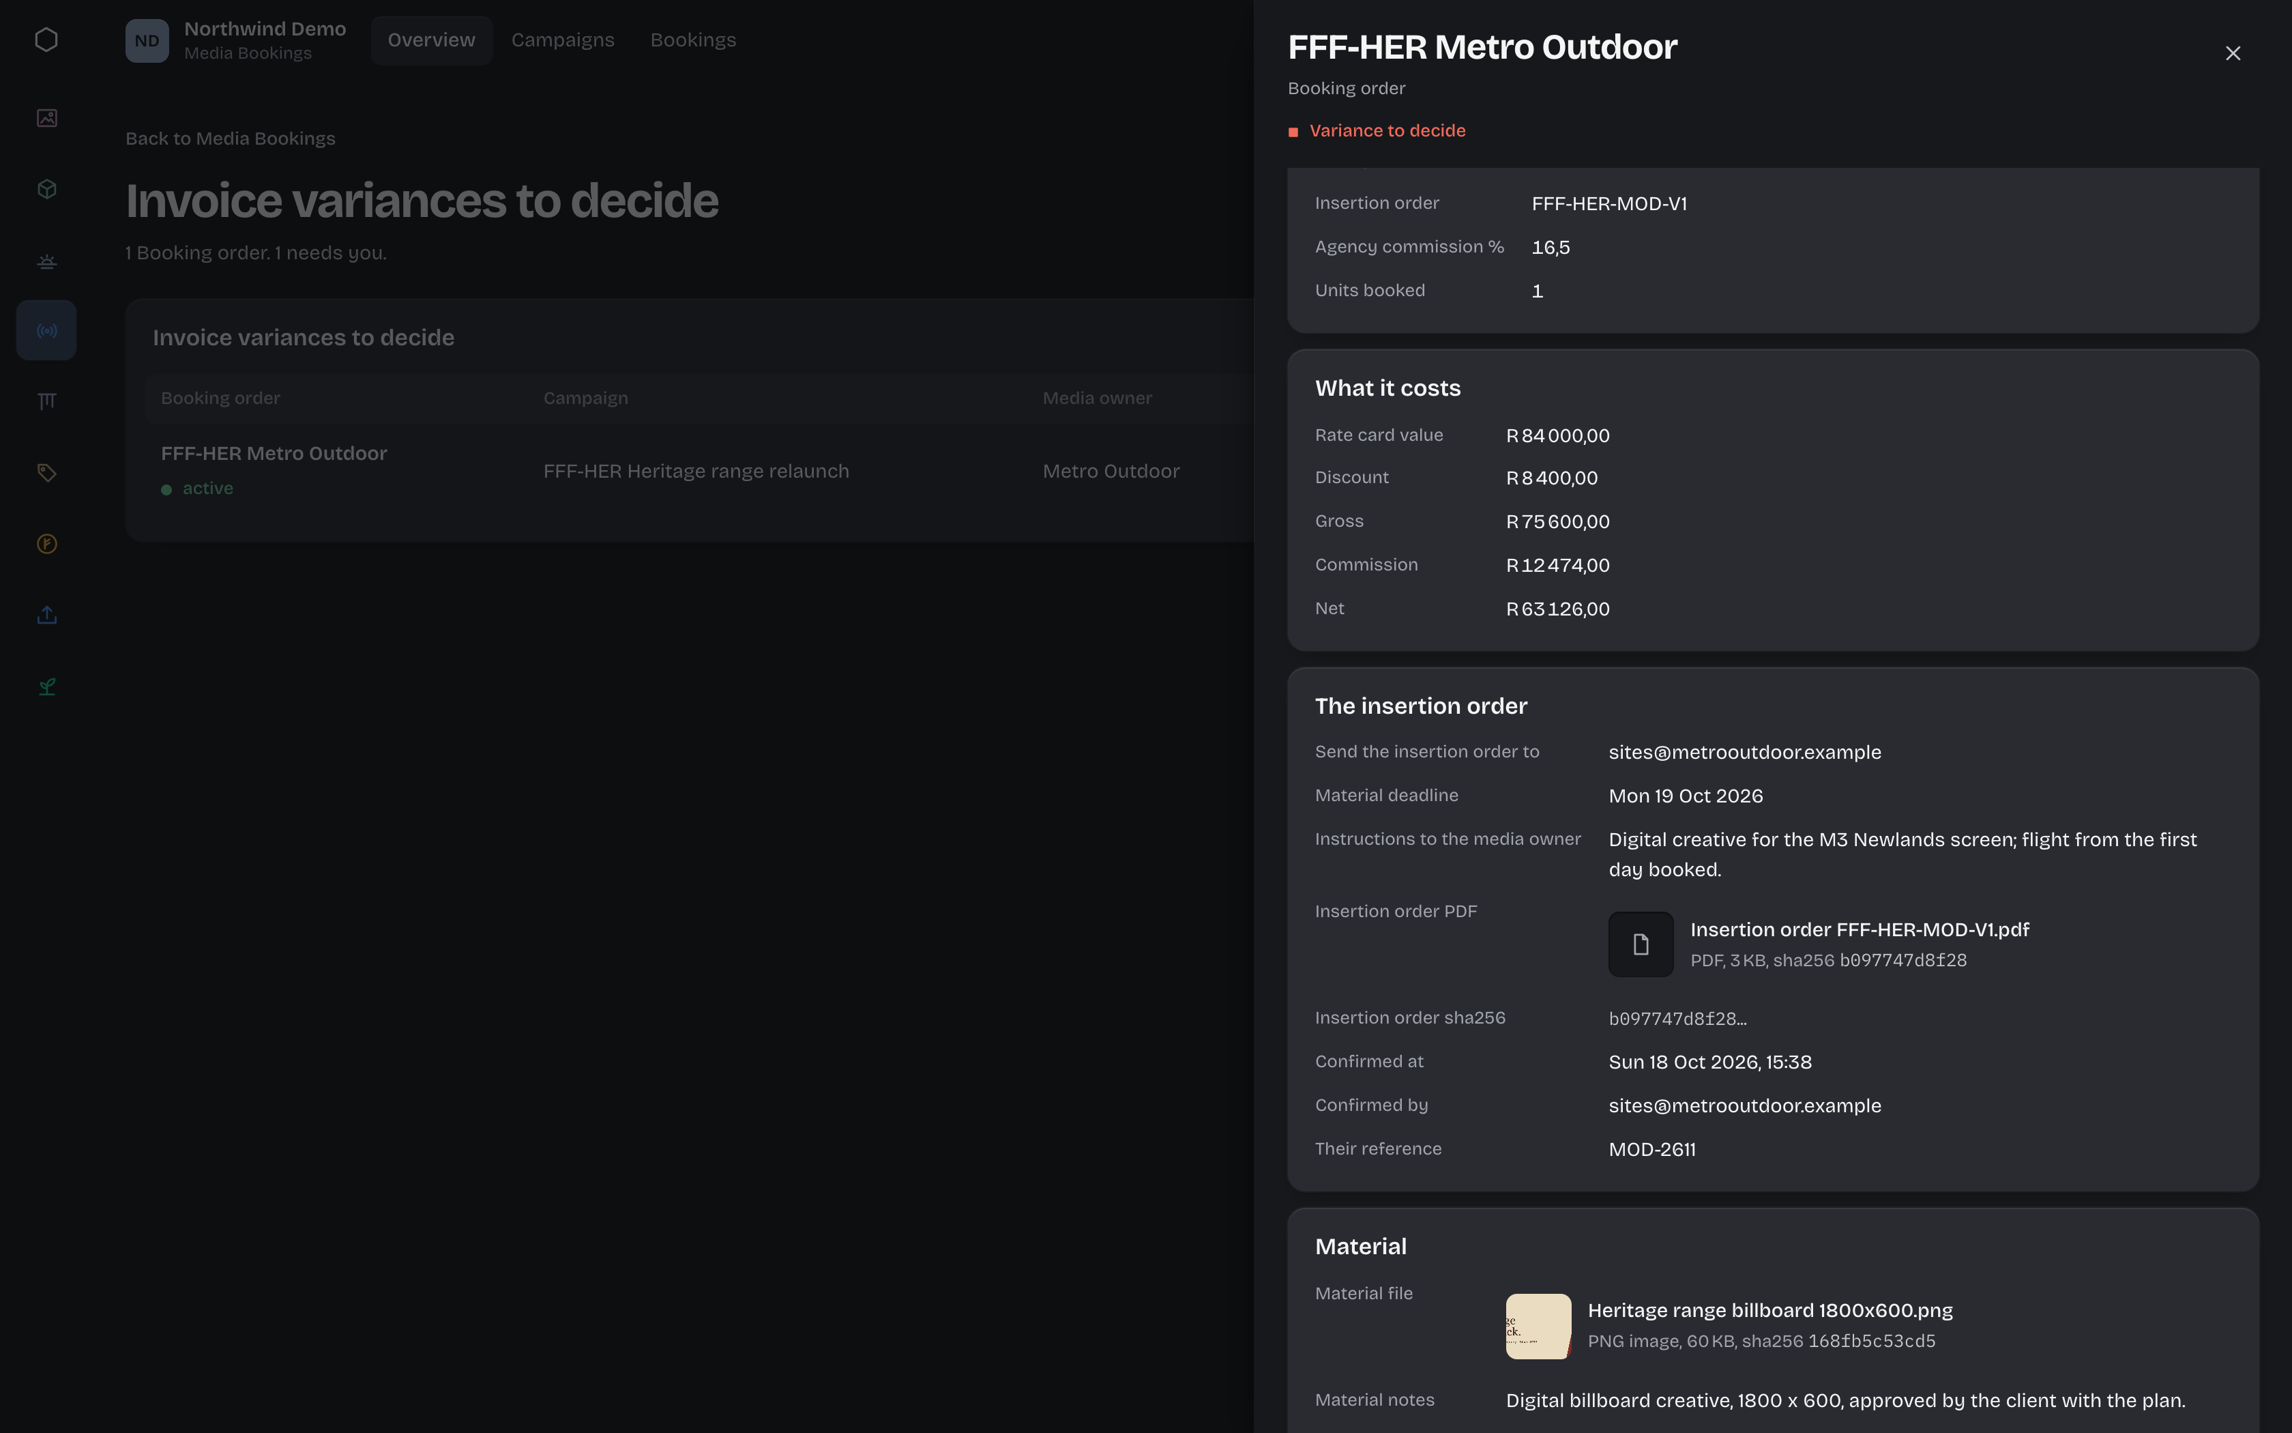This screenshot has height=1433, width=2292.
Task: Select the Commission value R 12 474,00
Action: pos(1558,566)
